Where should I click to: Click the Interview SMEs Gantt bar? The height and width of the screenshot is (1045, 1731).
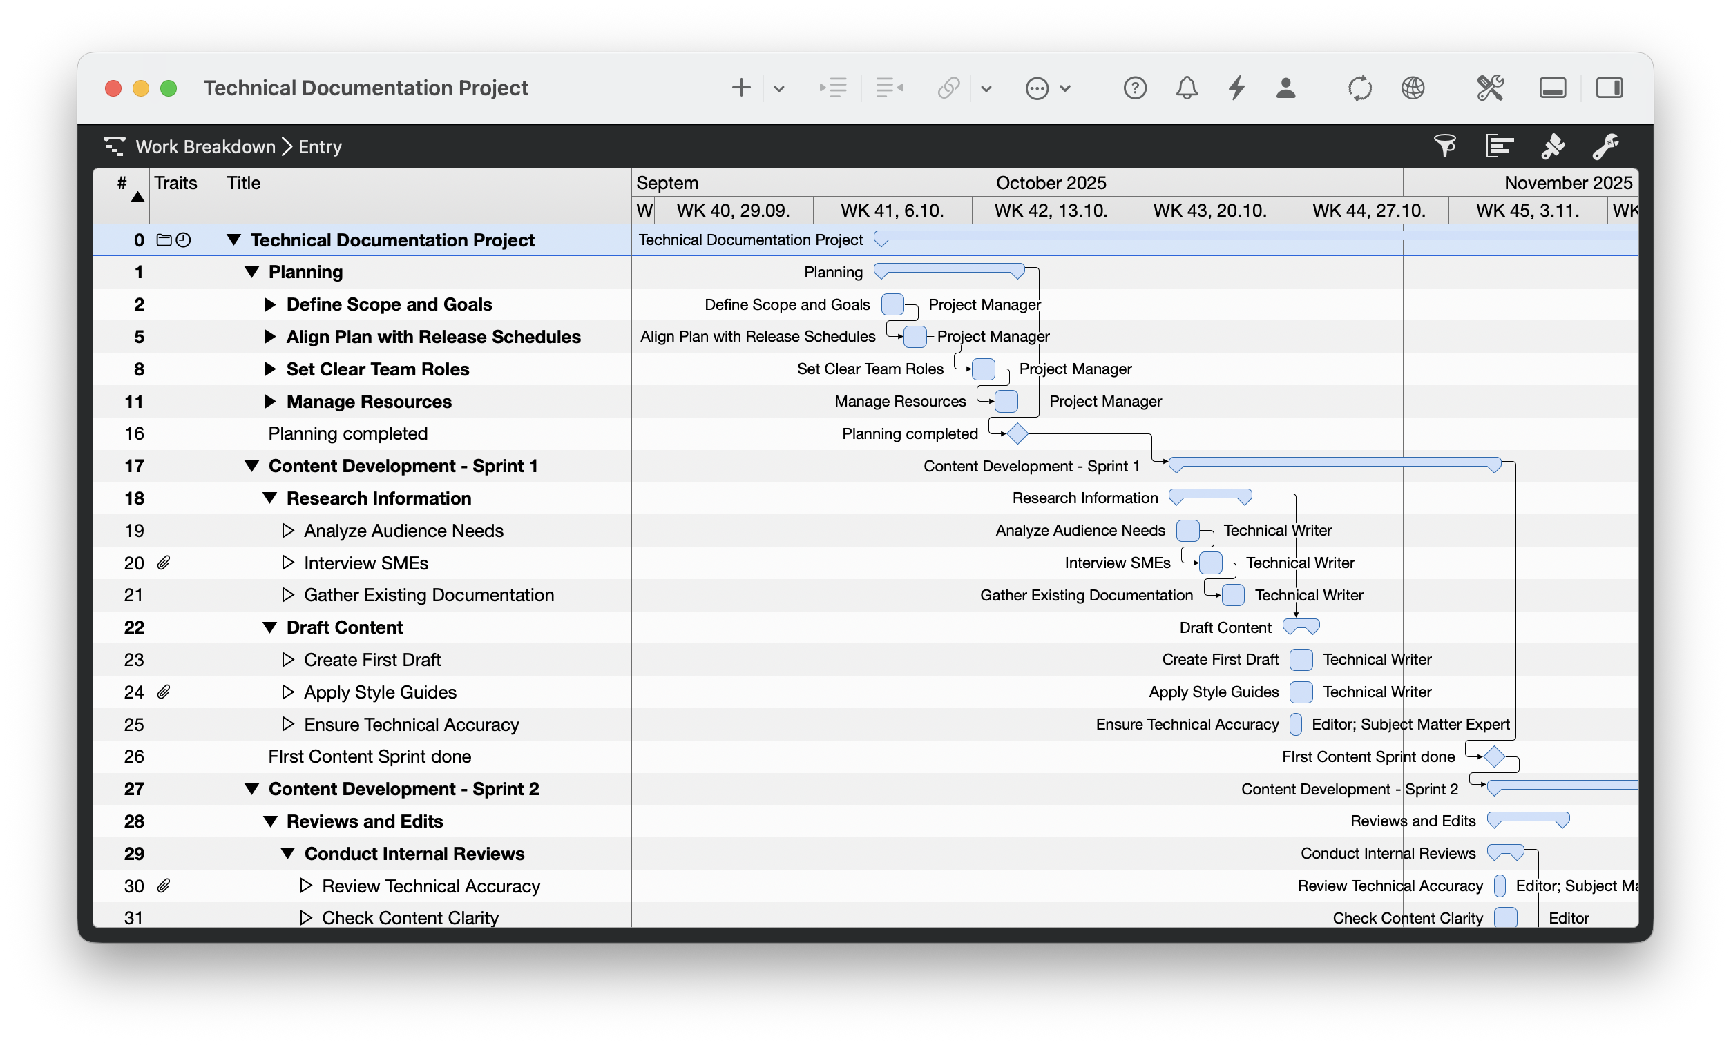tap(1210, 563)
